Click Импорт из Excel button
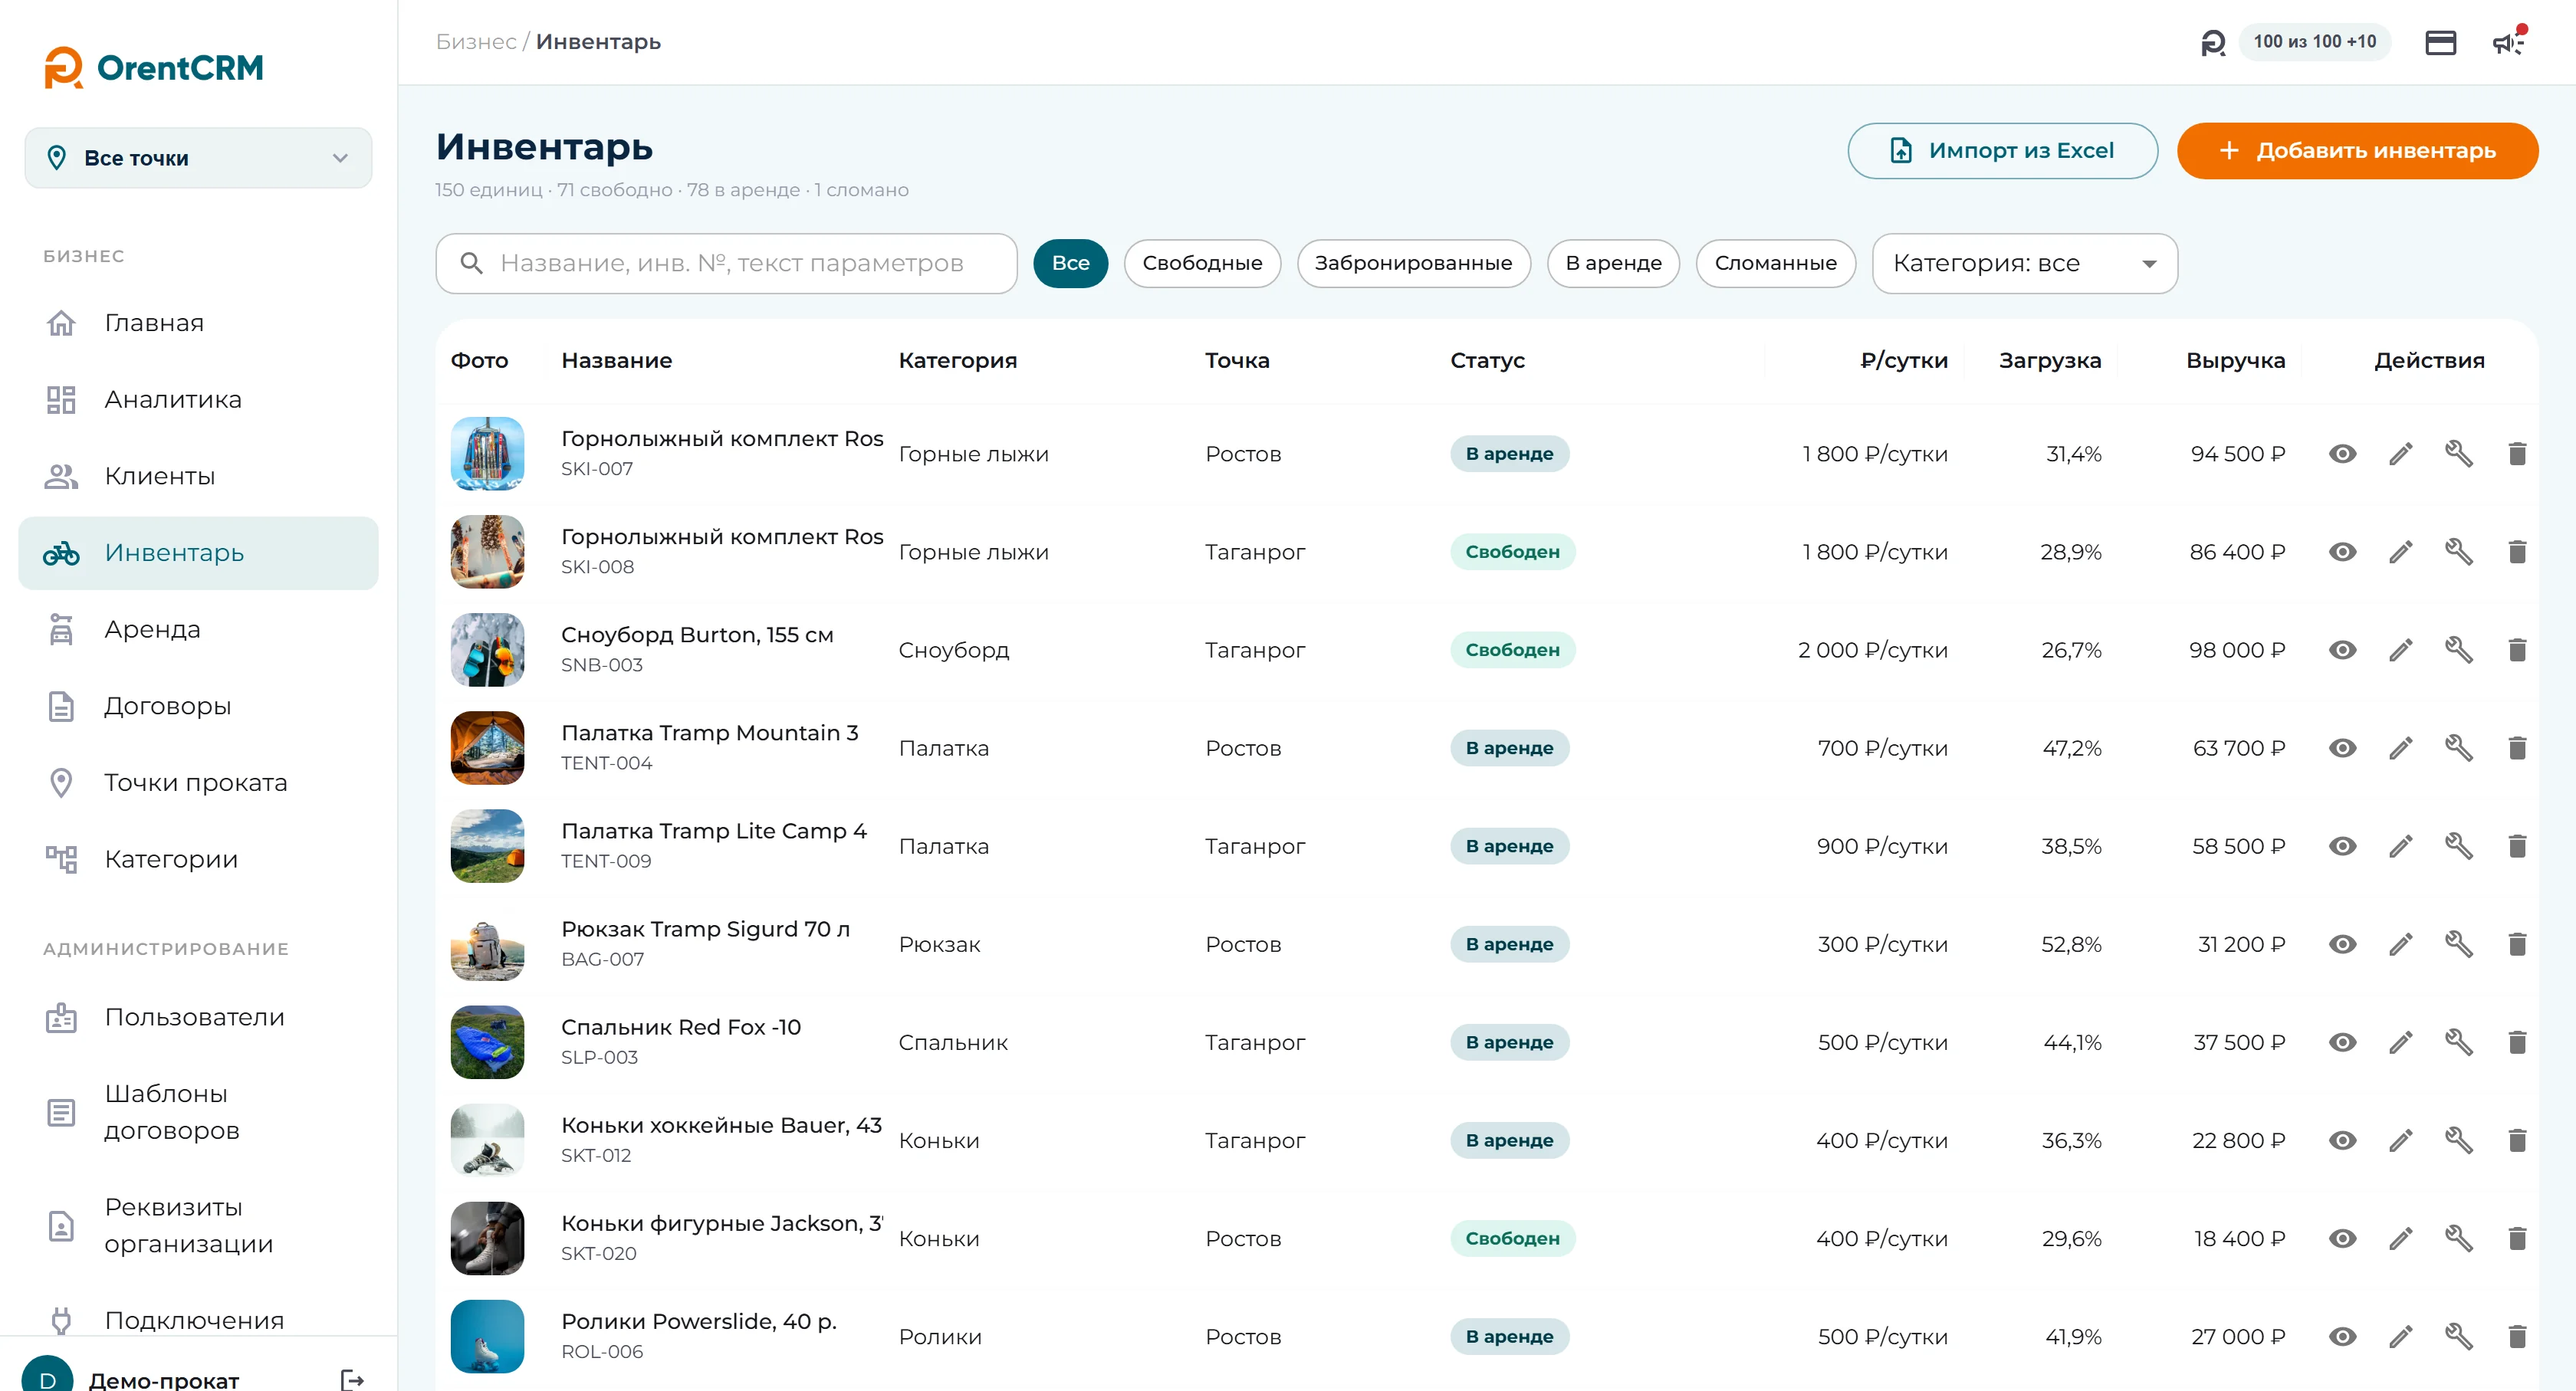This screenshot has height=1391, width=2576. (x=2002, y=151)
